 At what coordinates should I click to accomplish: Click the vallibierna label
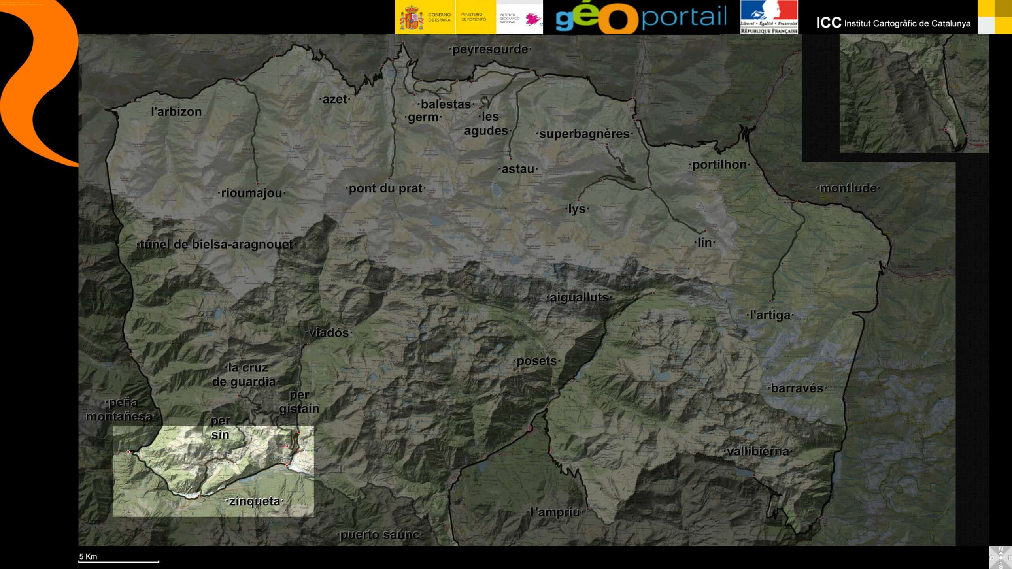coord(757,451)
